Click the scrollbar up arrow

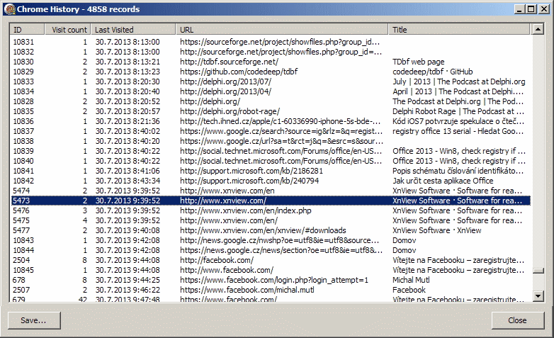538,29
